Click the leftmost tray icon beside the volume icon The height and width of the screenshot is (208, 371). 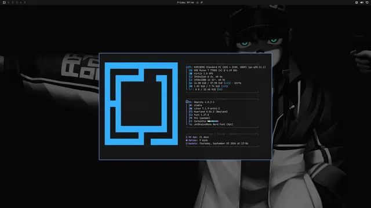[x=357, y=2]
